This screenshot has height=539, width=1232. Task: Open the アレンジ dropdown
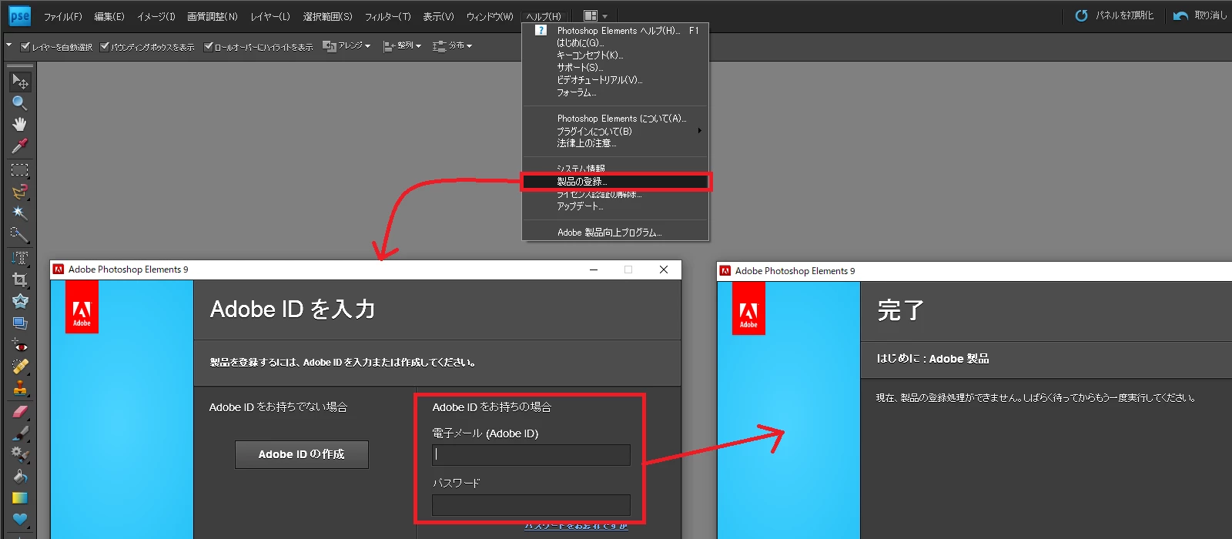(x=346, y=46)
